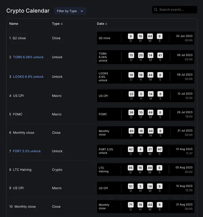Click the search magnifier icon
Screen dimensions: 203x217
click(x=156, y=9)
